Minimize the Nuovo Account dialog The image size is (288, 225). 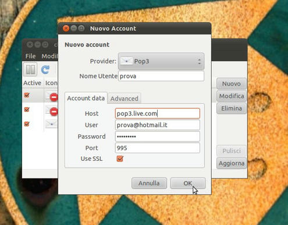[74, 29]
